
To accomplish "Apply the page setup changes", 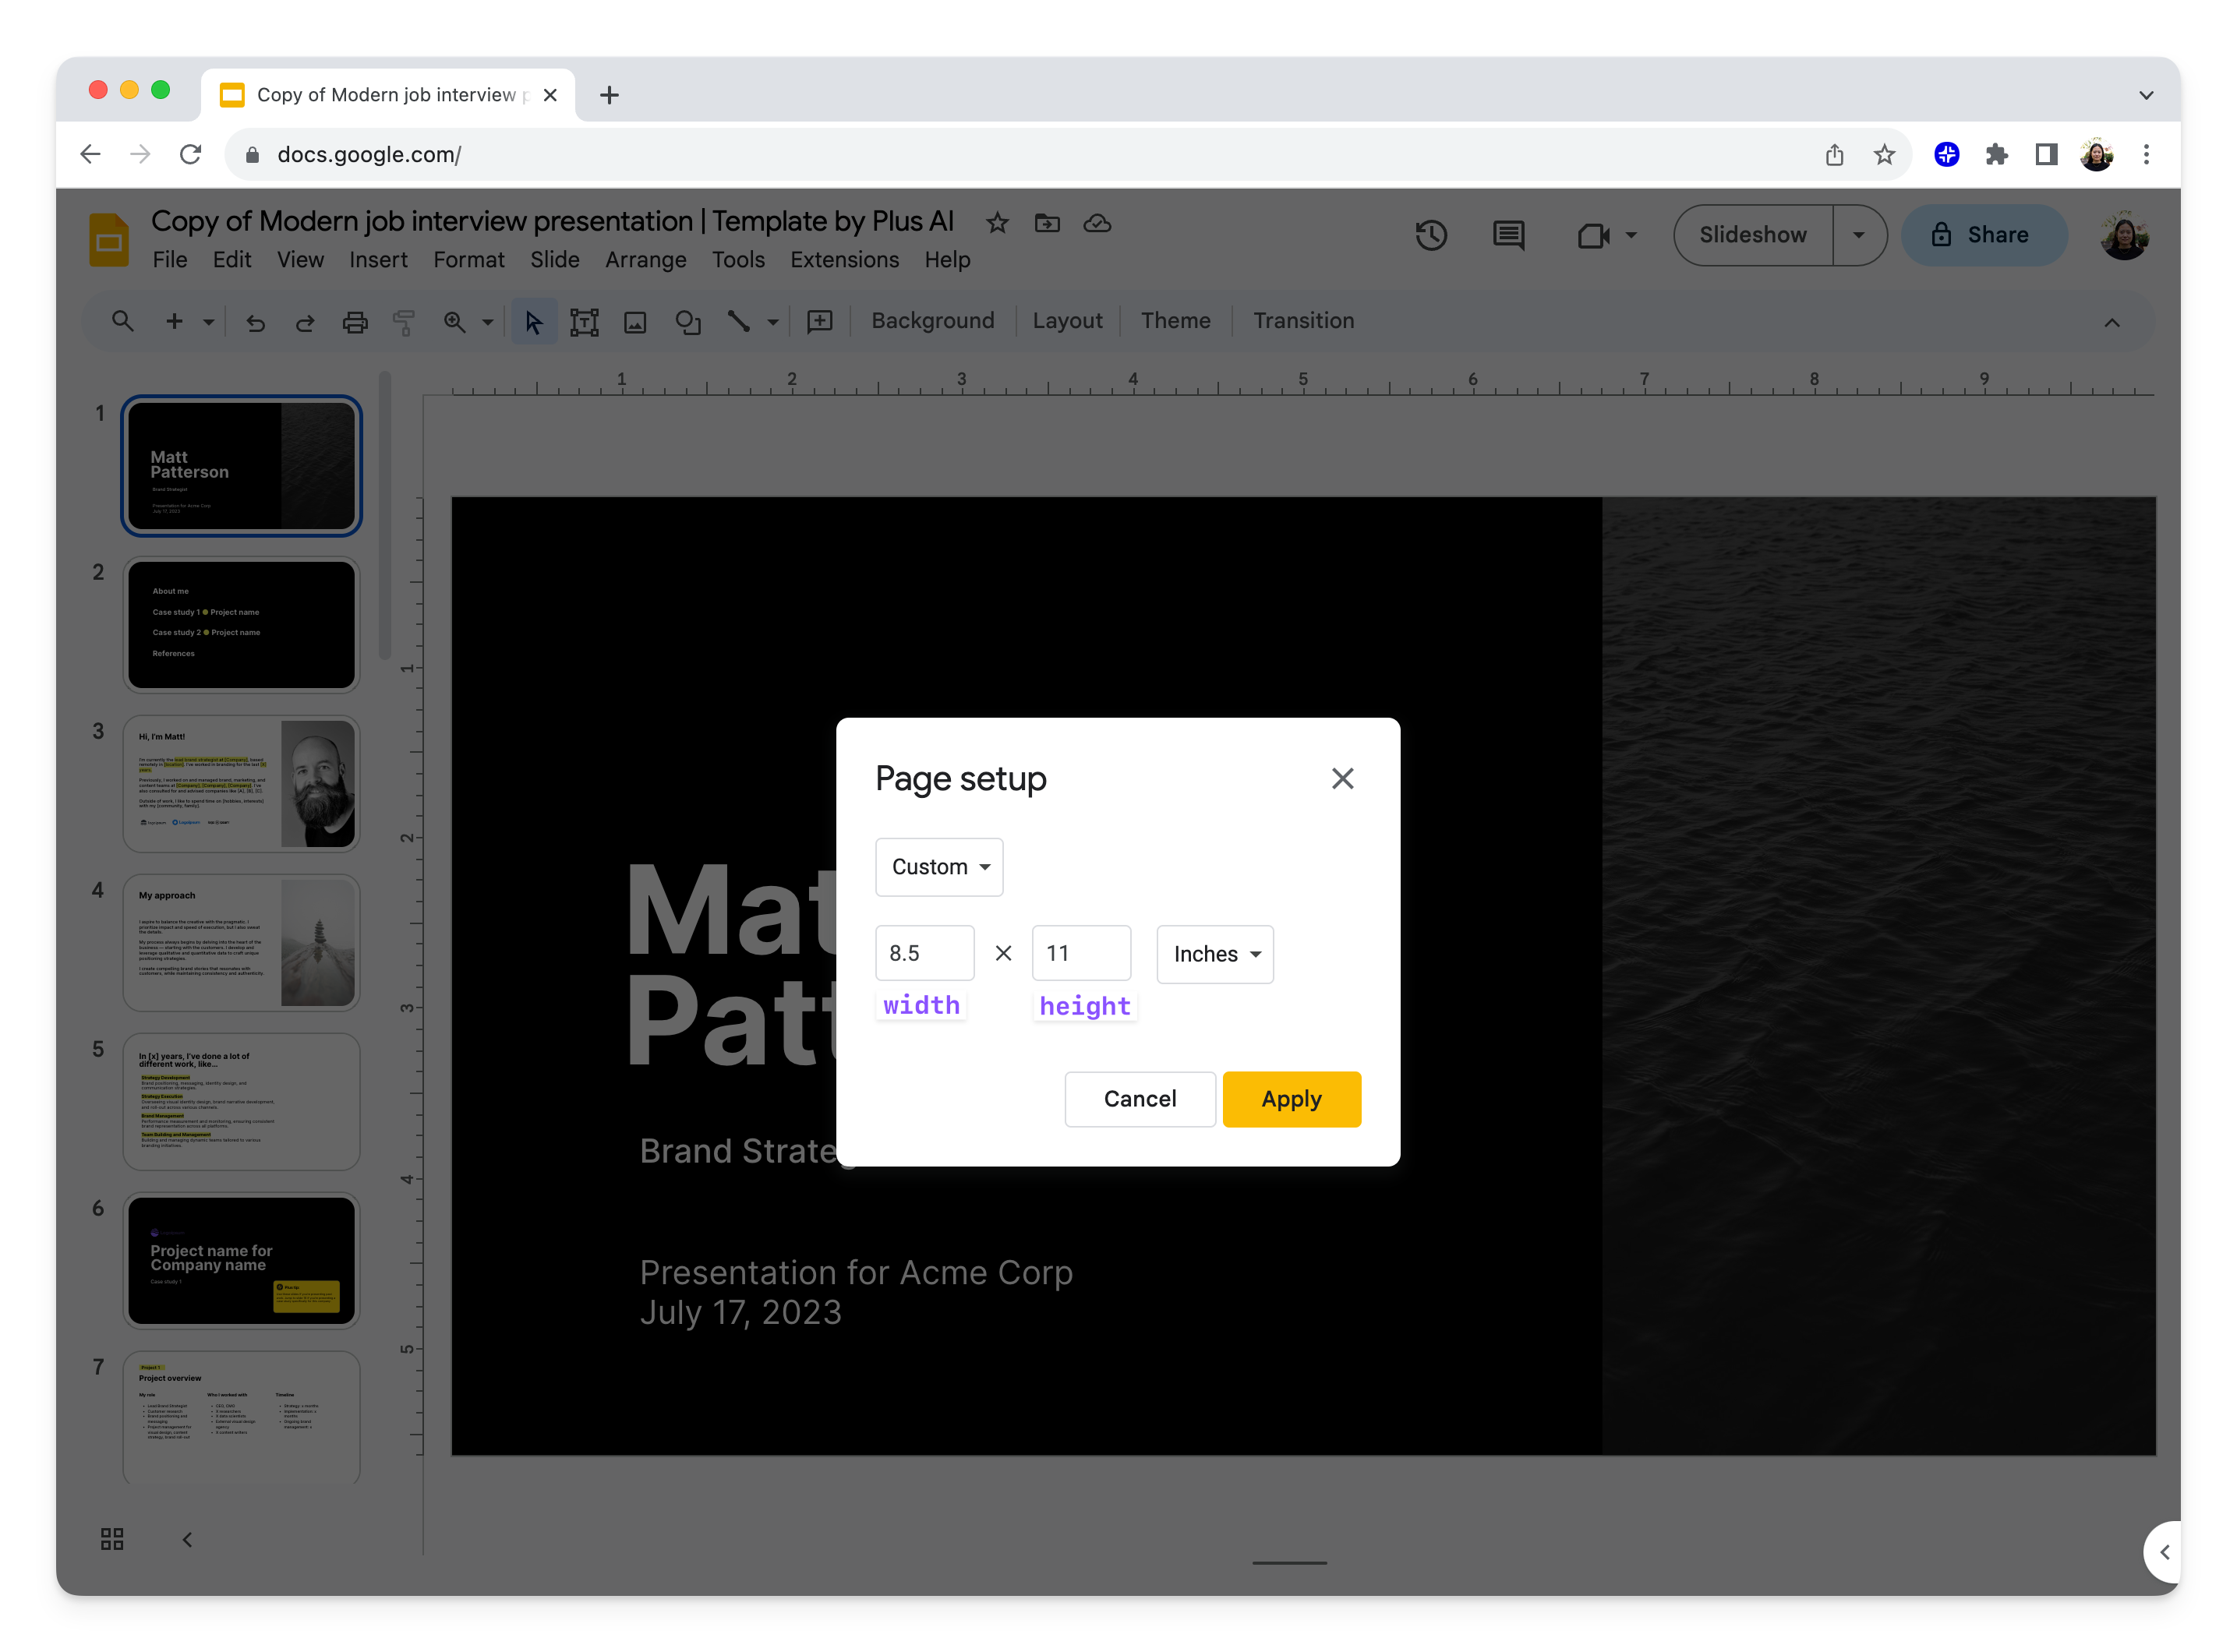I will (x=1291, y=1099).
